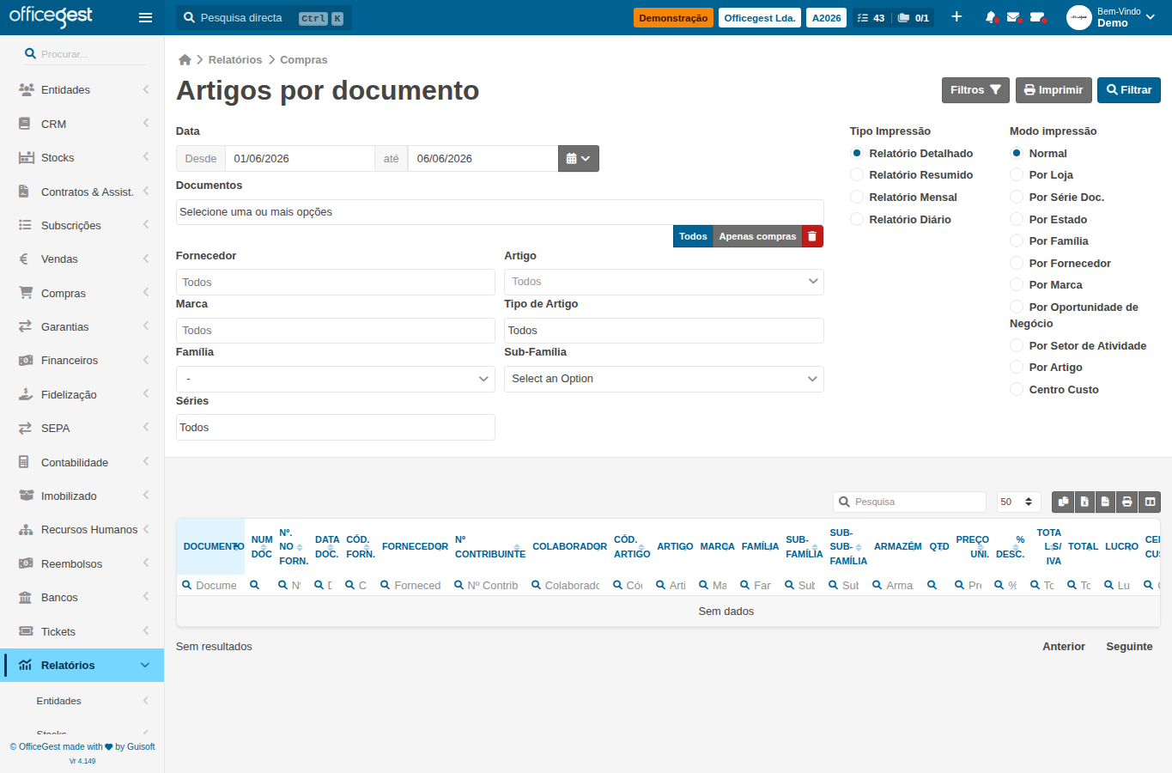Screen dimensions: 1172x773
Task: Select Relatório Diário print type
Action: (x=857, y=219)
